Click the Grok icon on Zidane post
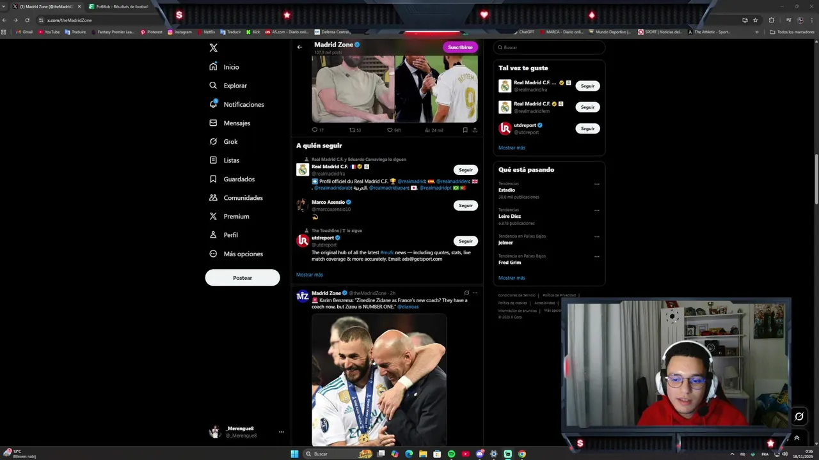This screenshot has width=819, height=460. 466,293
